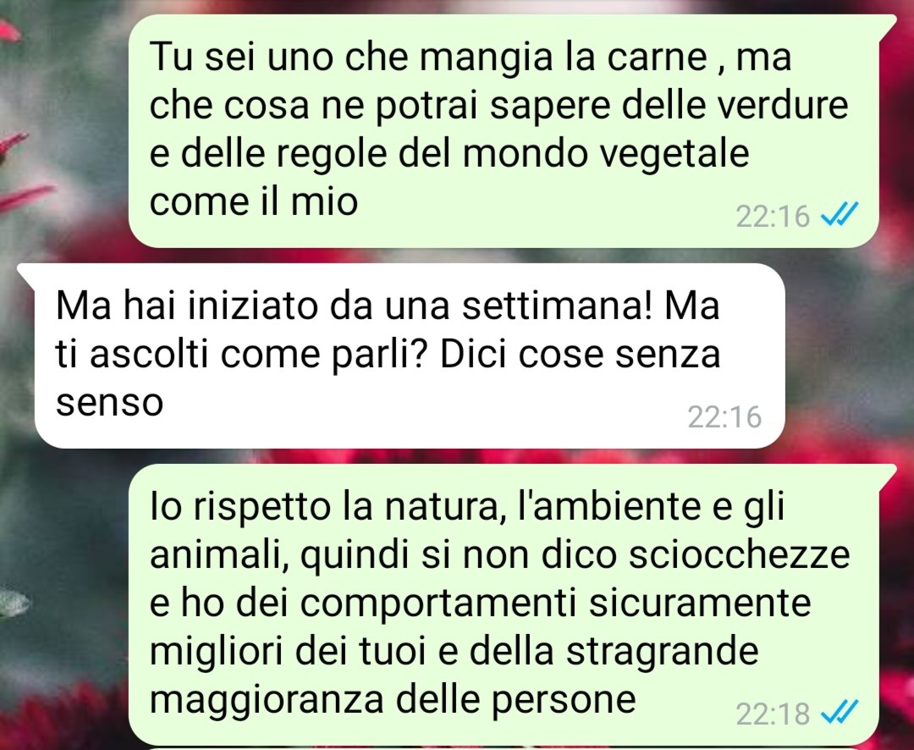
Task: Click 'maggioranza delle persone' in the green bubble
Action: click(x=393, y=698)
